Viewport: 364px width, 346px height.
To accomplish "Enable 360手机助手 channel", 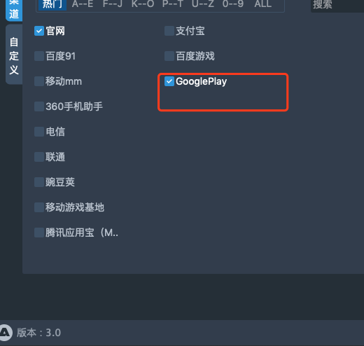I will (x=39, y=106).
